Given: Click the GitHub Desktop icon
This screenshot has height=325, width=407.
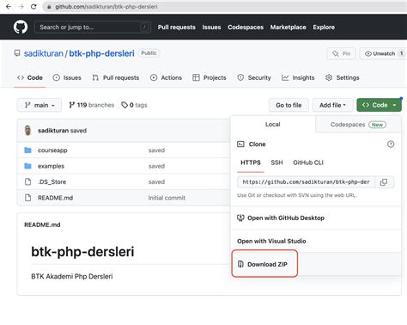Looking at the screenshot, I should [x=240, y=218].
